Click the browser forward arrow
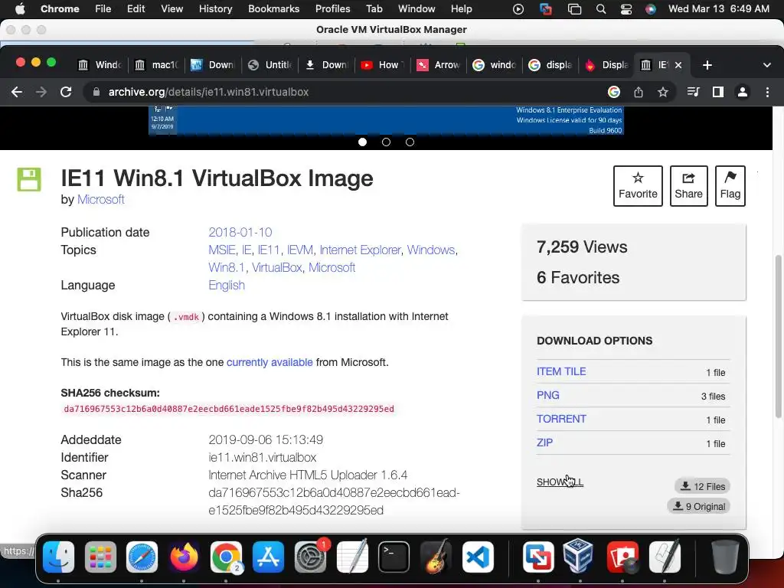The height and width of the screenshot is (588, 784). [x=41, y=92]
